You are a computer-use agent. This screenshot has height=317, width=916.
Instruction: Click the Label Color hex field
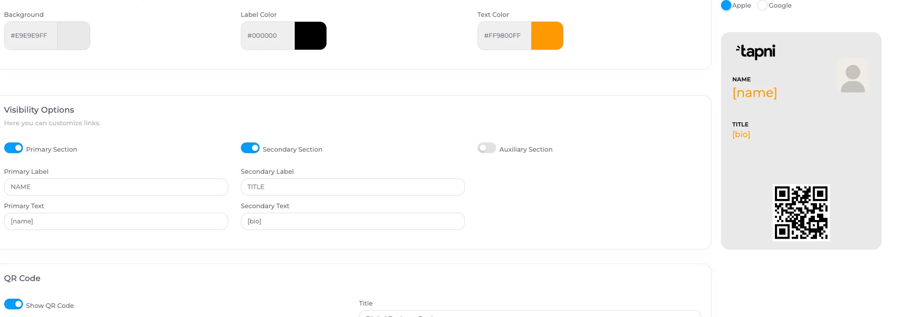268,36
